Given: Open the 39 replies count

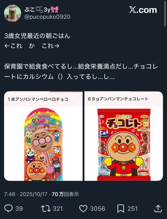Looking at the screenshot, I should 19,209.
